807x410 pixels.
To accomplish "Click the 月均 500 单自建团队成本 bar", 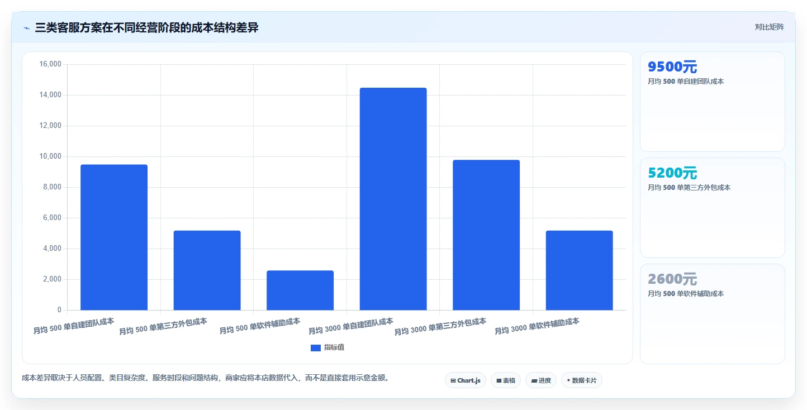I will 114,237.
